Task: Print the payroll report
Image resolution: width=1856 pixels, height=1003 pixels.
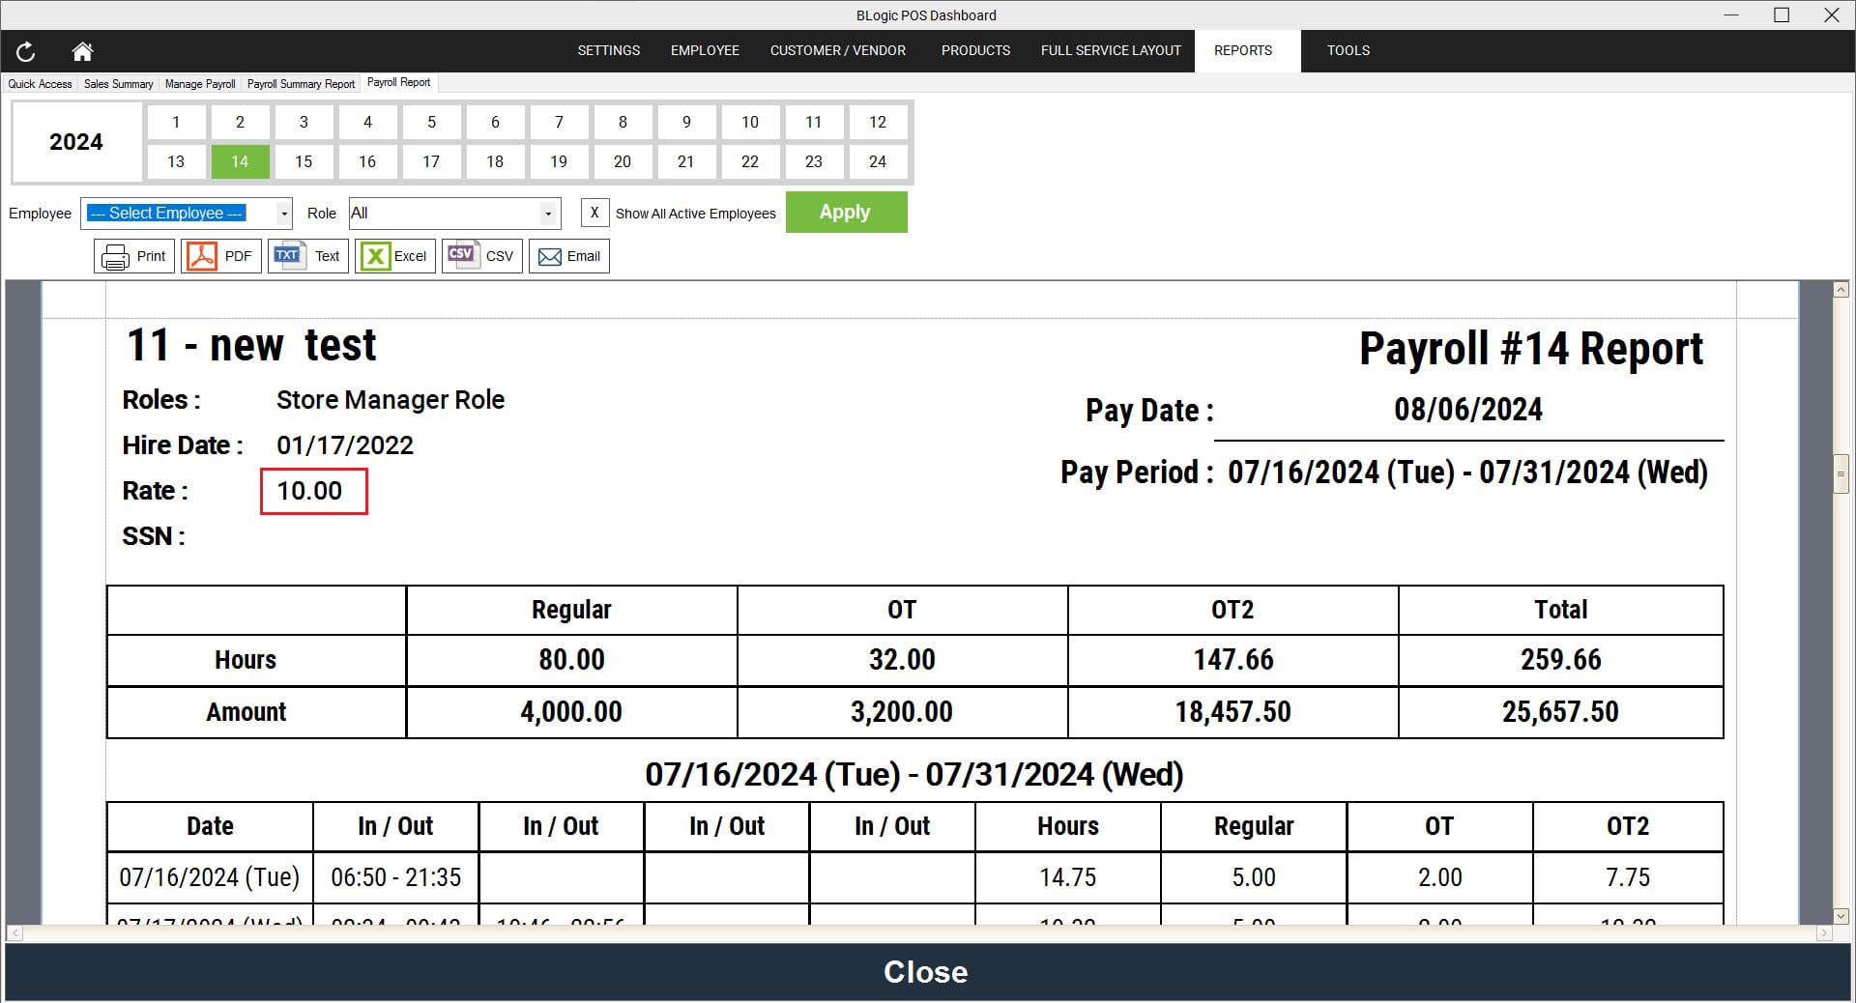Action: pos(134,256)
